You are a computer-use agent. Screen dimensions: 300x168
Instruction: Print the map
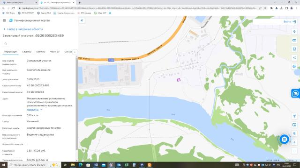(294, 66)
